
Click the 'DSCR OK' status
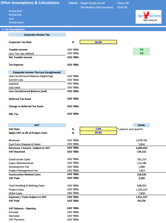[x=122, y=7]
